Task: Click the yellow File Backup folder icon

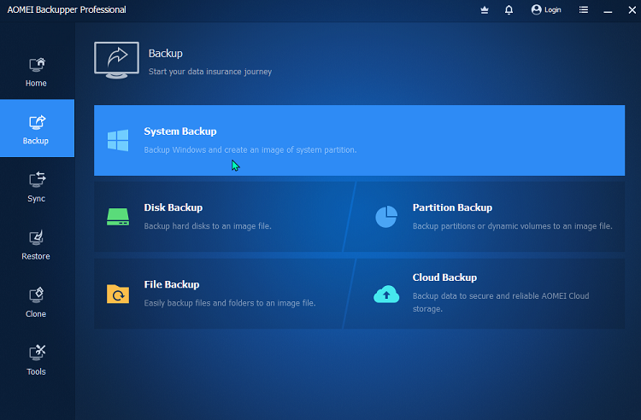Action: point(118,294)
